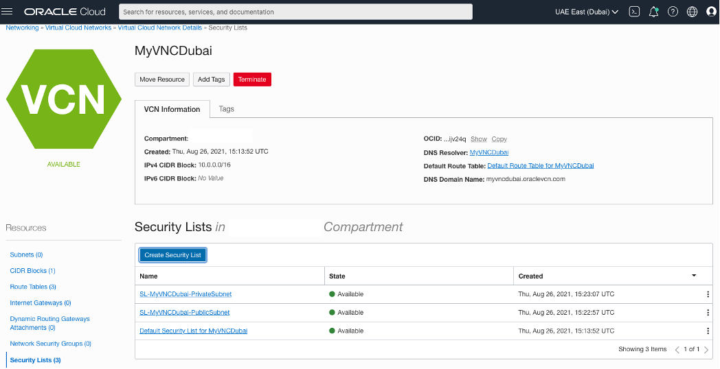
Task: Click the Showing 3 Items text
Action: coord(642,349)
